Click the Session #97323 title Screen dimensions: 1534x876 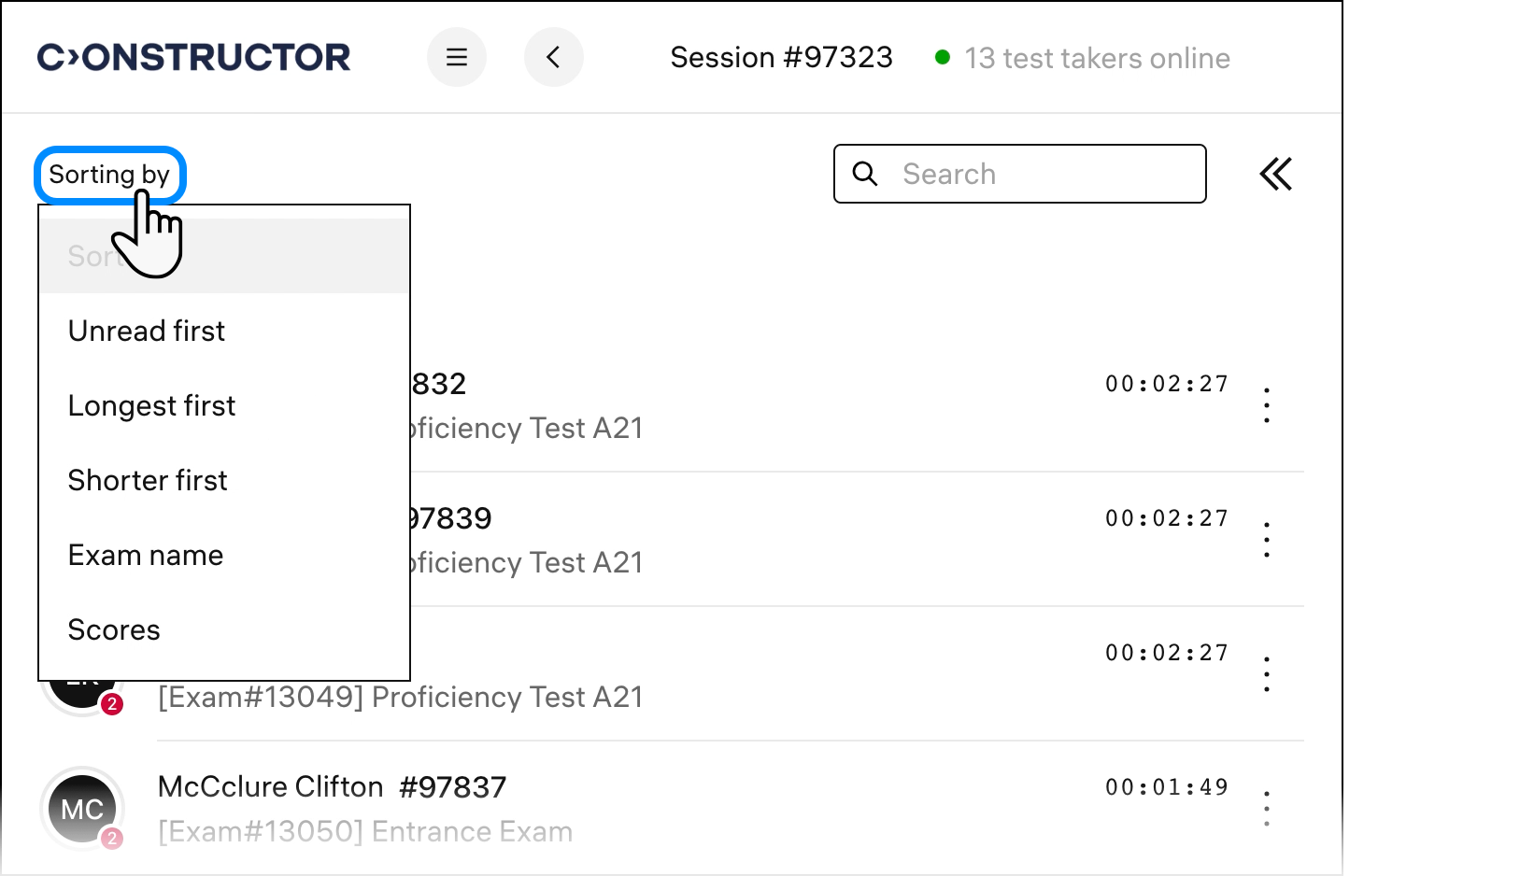tap(781, 58)
